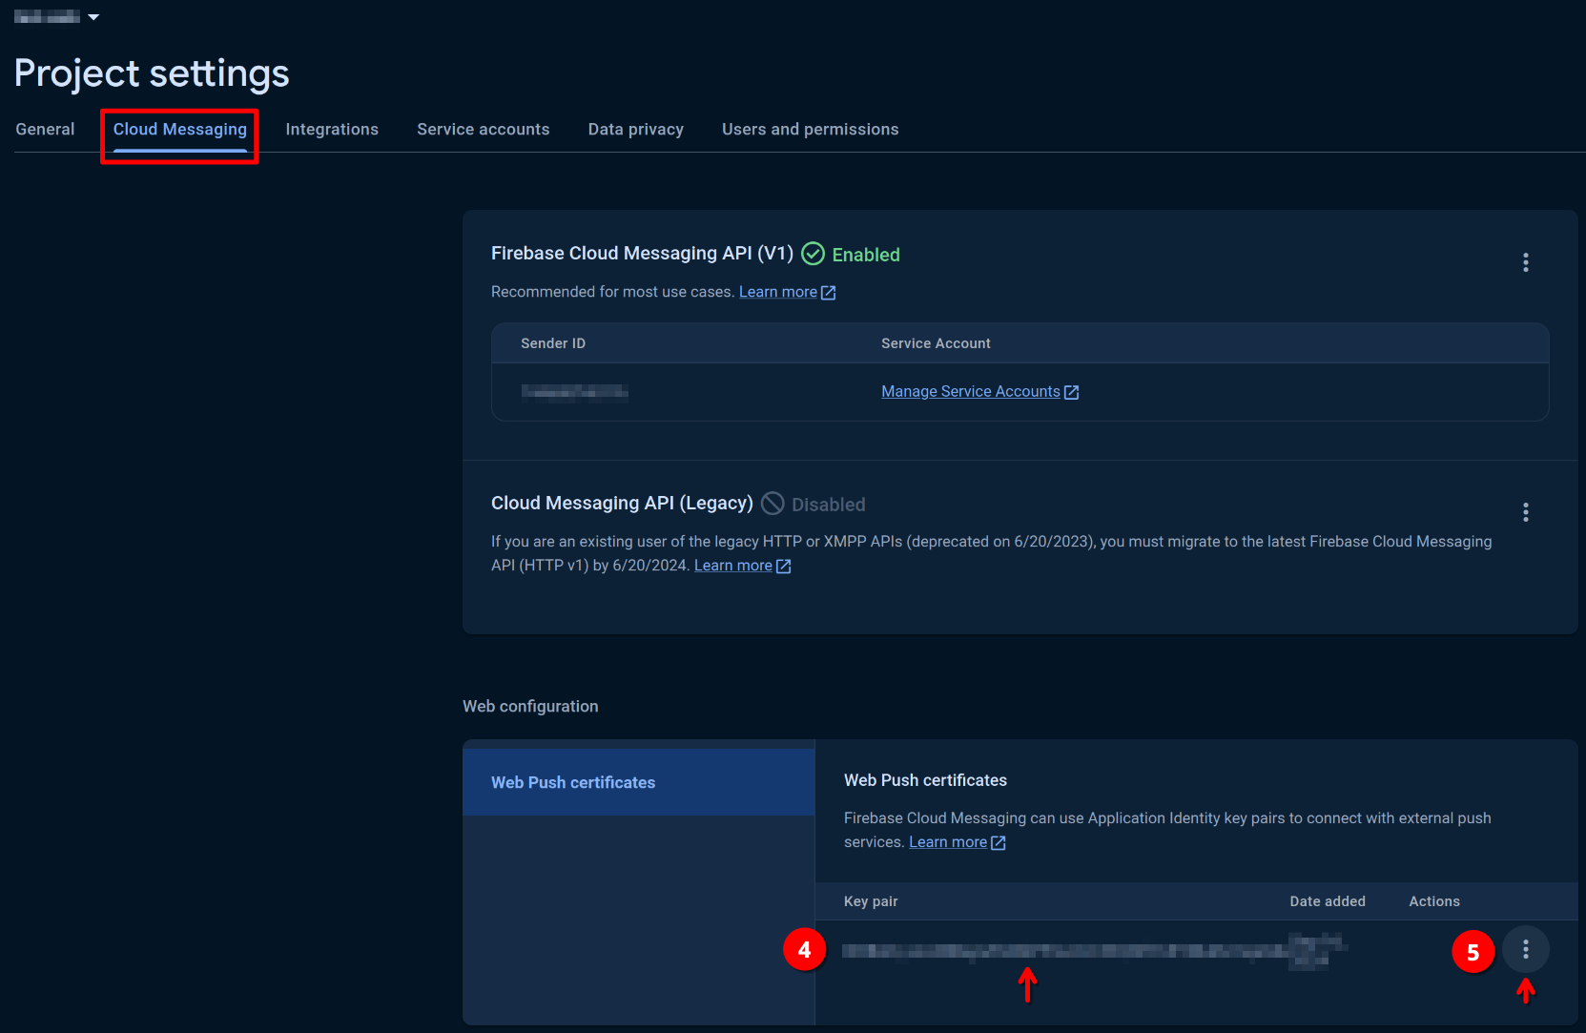Screen dimensions: 1586x1033
Task: Go to the Service accounts tab
Action: 484,129
